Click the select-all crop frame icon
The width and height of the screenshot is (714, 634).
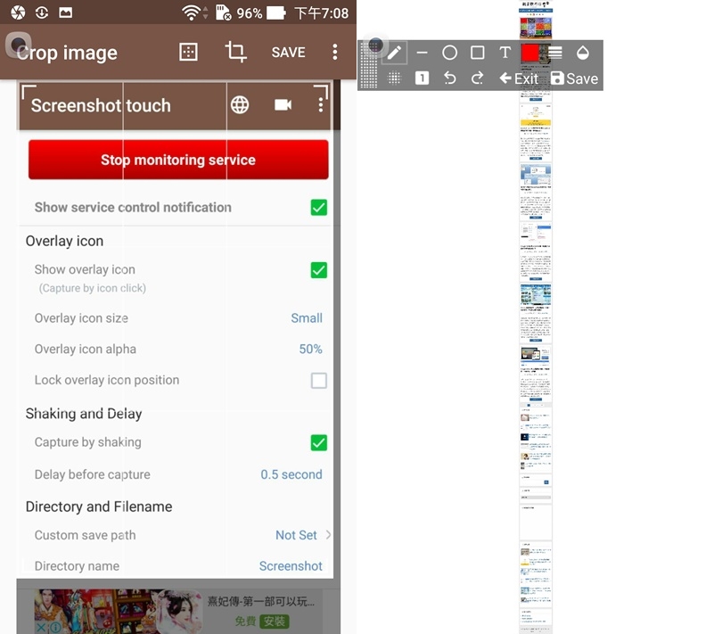pyautogui.click(x=188, y=52)
